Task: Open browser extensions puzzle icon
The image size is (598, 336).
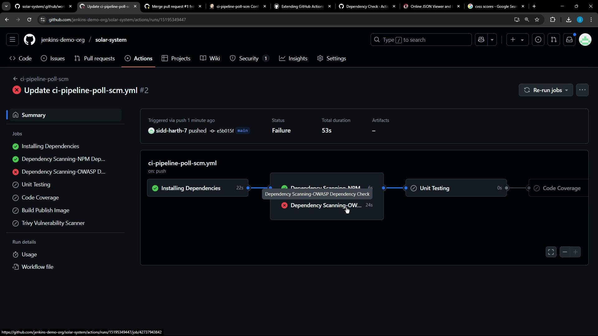Action: point(553,20)
